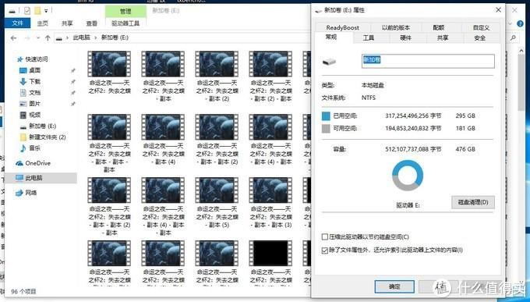Screen dimensions: 530x302
Task: Click the 桌面 icon in sidebar
Action: point(23,70)
